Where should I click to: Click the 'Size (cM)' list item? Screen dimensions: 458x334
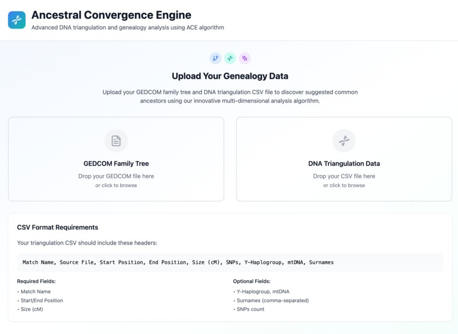click(x=31, y=309)
